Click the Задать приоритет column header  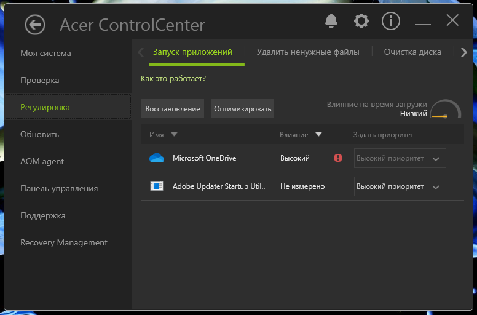tap(384, 135)
